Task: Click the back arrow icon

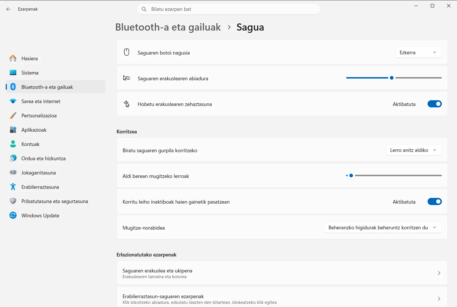Action: click(x=9, y=9)
